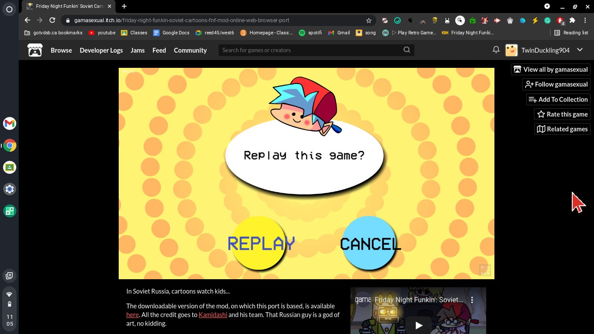594x334 pixels.
Task: Open the gotvdsb.ca bookmarks folder
Action: [53, 33]
